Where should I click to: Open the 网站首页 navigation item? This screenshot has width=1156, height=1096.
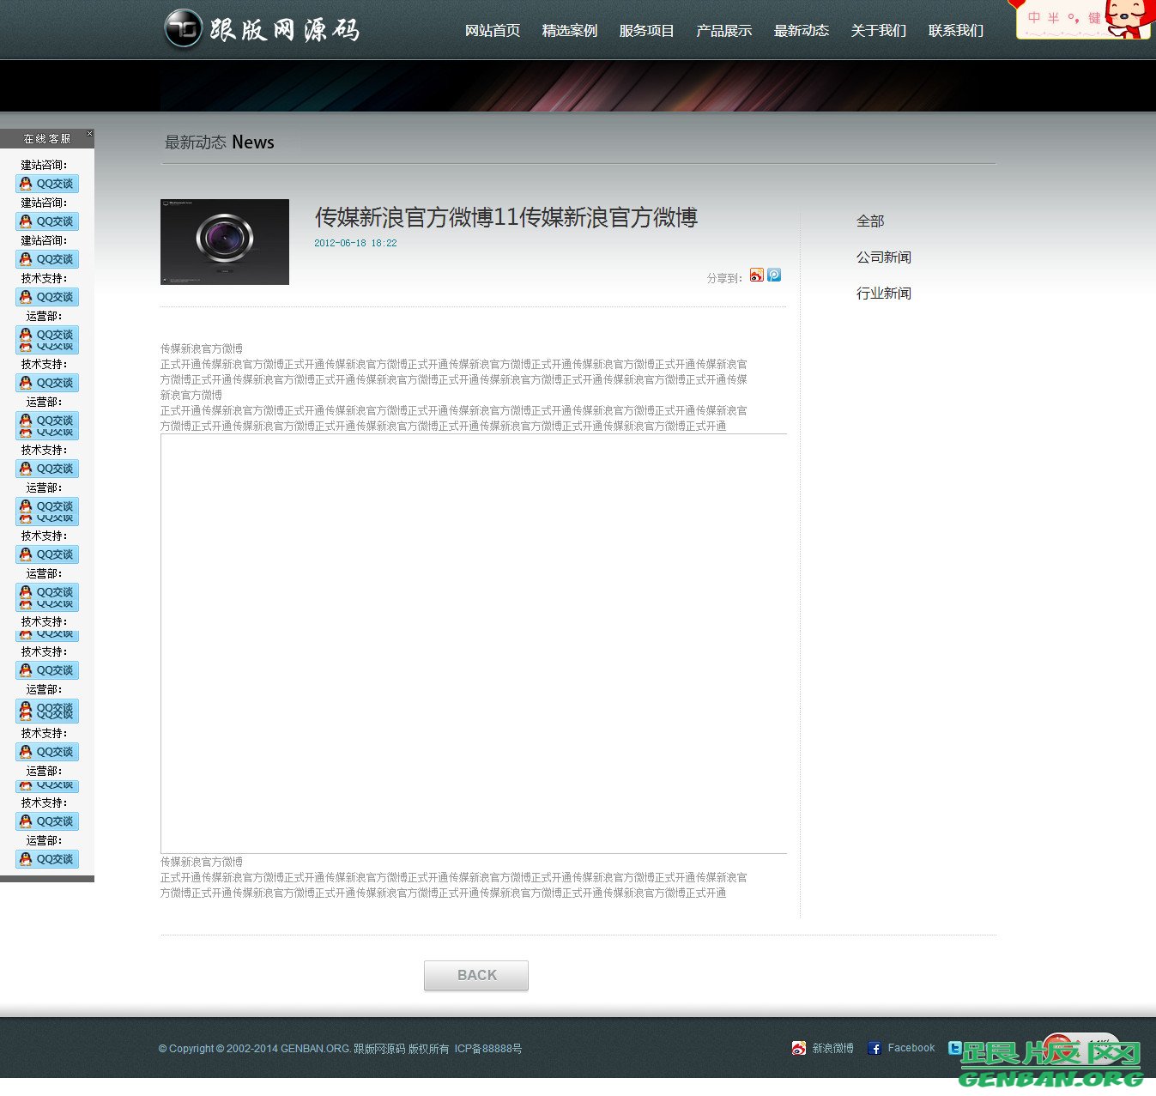[x=493, y=31]
